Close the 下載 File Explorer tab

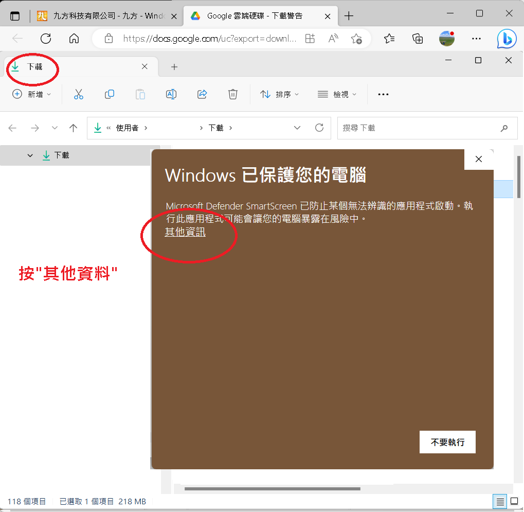tap(144, 66)
